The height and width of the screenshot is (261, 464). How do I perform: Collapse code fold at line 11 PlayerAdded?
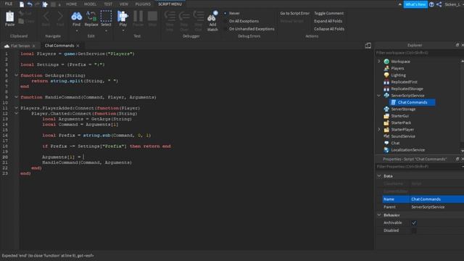click(x=17, y=108)
